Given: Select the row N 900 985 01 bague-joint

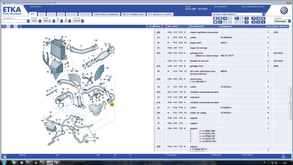Looking at the screenshot, I should tap(222, 43).
